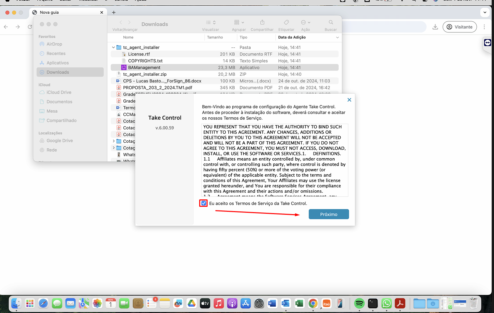This screenshot has height=313, width=494.
Task: Close the Nova guia Chrome tab
Action: click(x=102, y=12)
